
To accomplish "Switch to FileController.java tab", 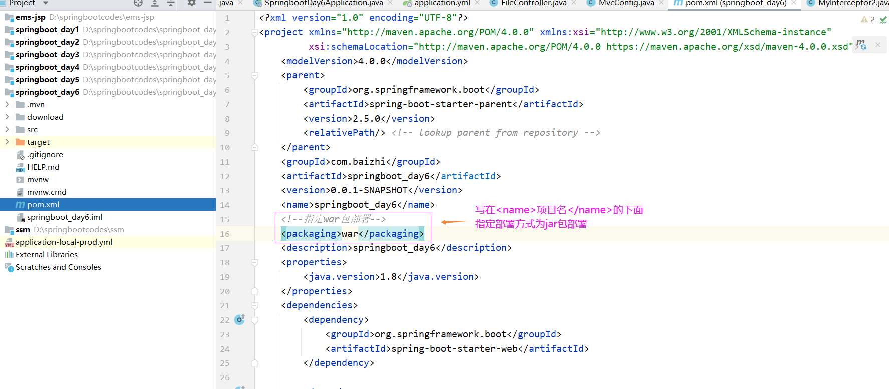I will [x=534, y=3].
